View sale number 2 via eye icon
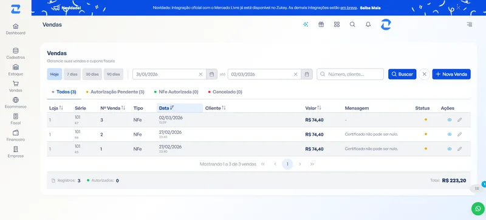 tap(450, 135)
